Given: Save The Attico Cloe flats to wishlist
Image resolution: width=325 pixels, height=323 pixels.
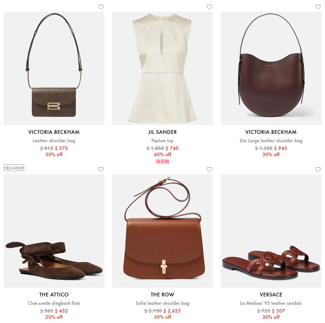Looking at the screenshot, I should (101, 169).
